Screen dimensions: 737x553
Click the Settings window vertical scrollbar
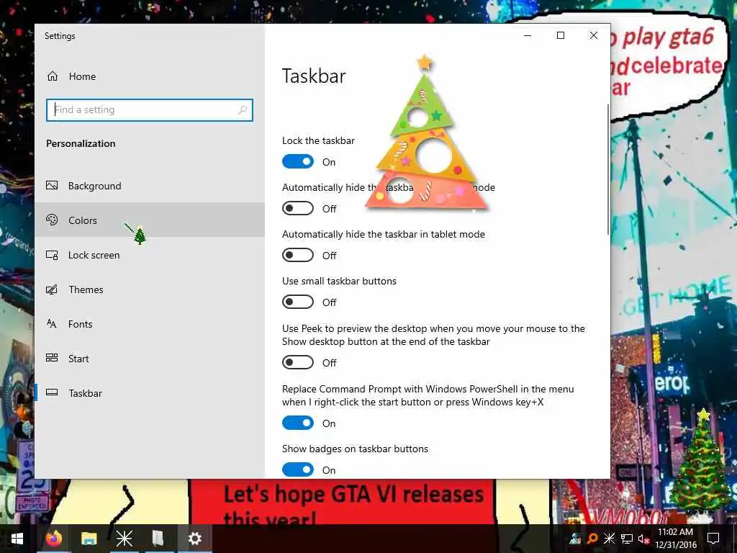click(x=608, y=169)
